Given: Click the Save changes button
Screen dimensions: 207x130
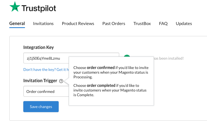Looking at the screenshot, I should [41, 107].
